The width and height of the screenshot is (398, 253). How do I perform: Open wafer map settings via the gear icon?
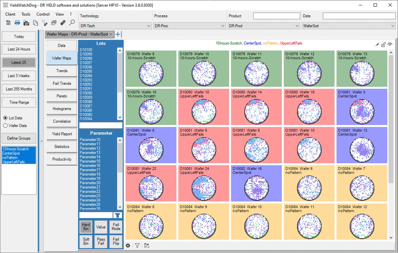click(128, 245)
